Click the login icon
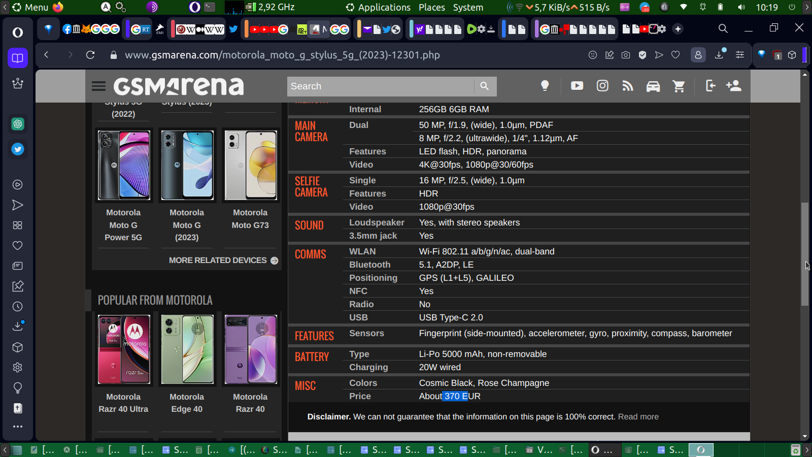The image size is (812, 457). (710, 86)
